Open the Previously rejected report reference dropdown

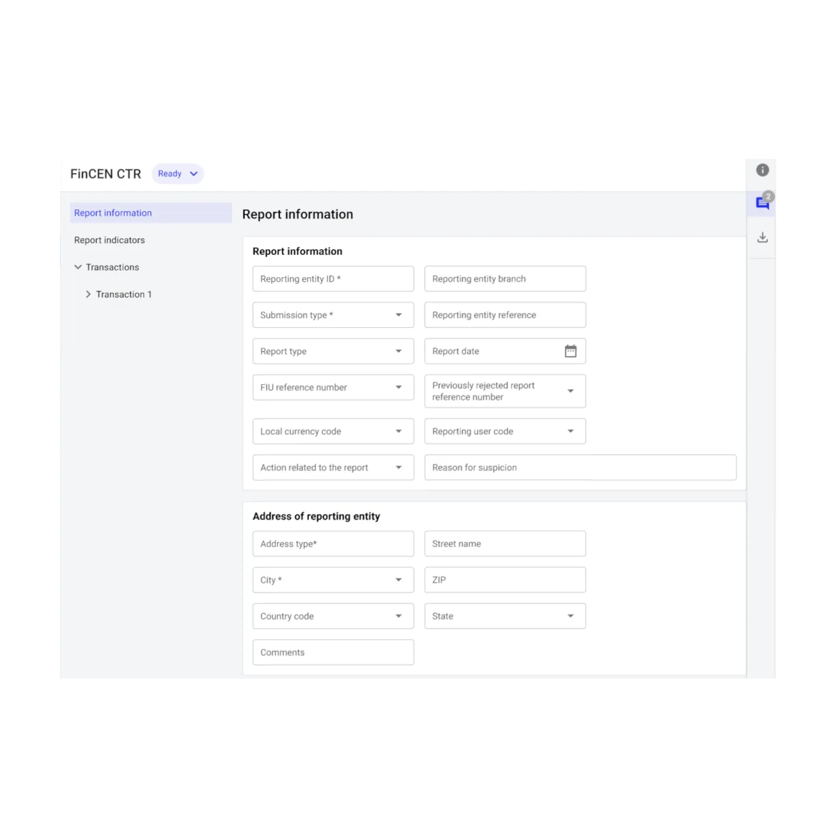[x=570, y=391]
